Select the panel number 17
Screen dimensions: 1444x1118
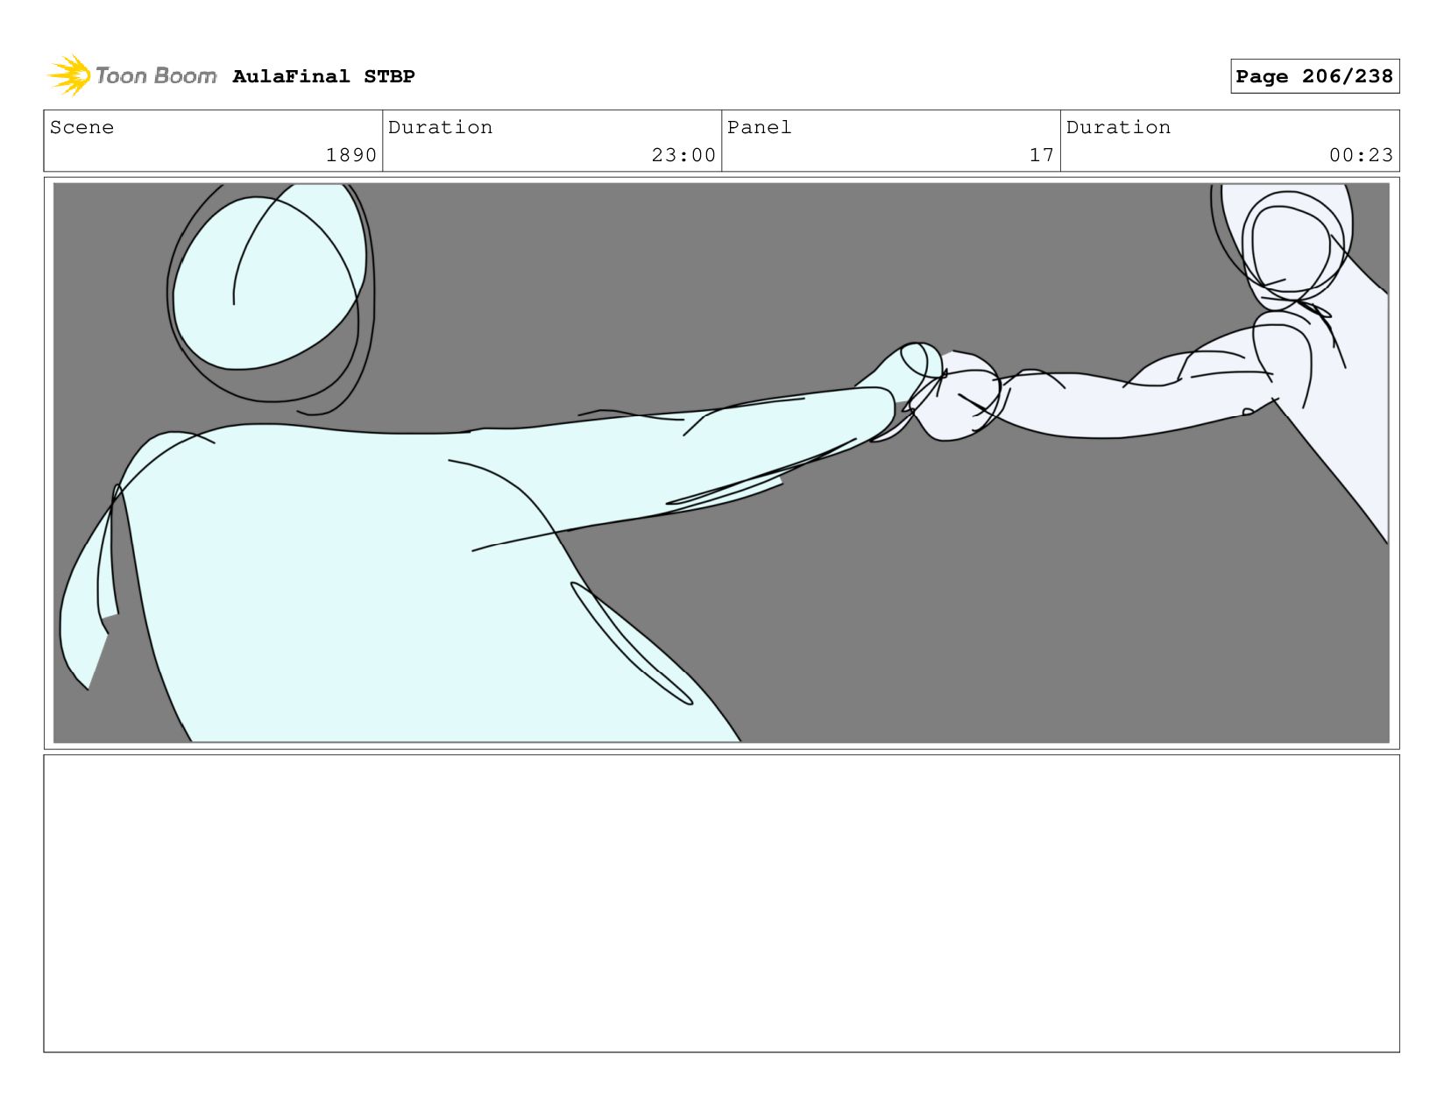(1041, 155)
